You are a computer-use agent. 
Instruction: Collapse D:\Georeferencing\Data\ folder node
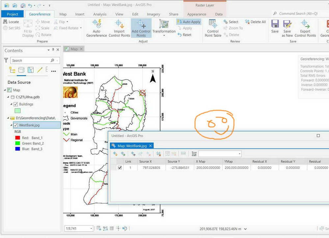point(8,118)
